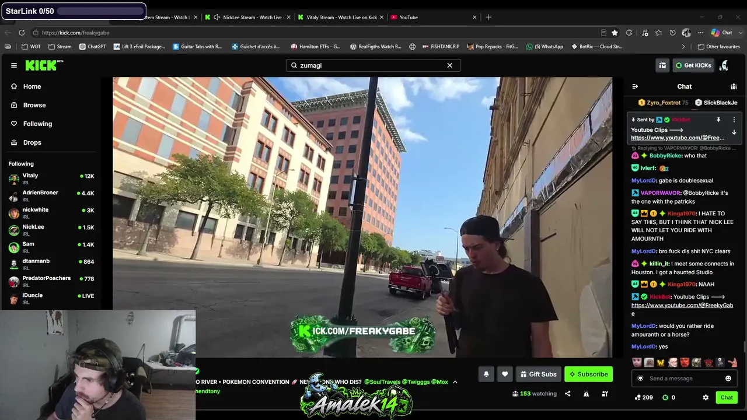
Task: Reload the page with refresh icon
Action: pyautogui.click(x=22, y=33)
